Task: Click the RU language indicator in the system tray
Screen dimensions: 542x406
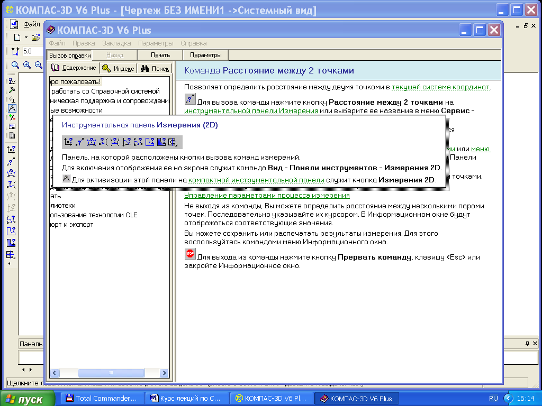Action: pyautogui.click(x=493, y=399)
